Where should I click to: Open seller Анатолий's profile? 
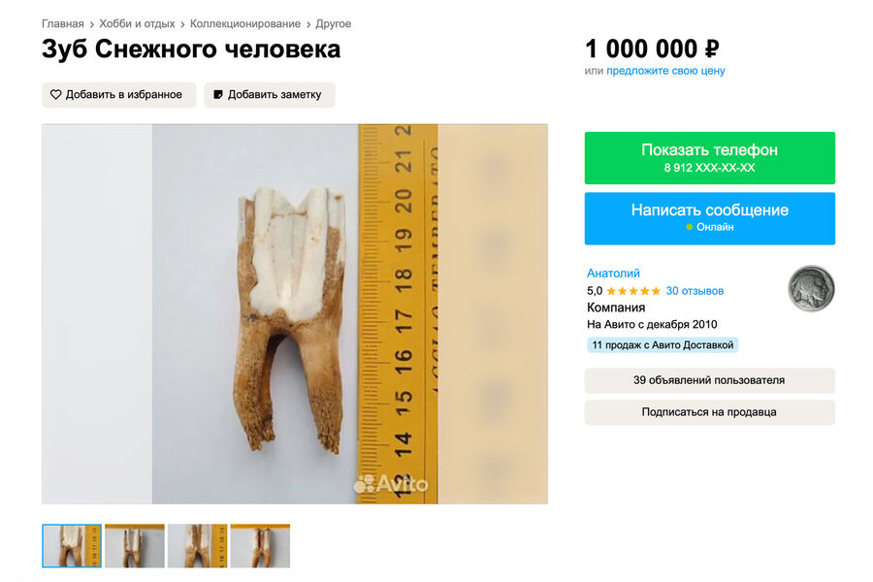point(613,273)
